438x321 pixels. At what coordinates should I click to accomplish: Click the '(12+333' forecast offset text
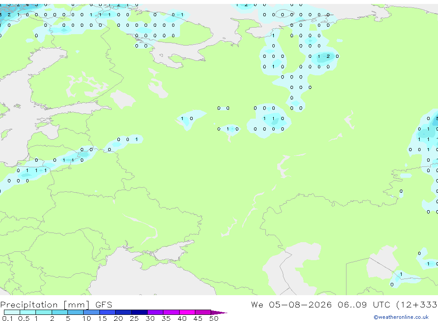tap(417, 305)
